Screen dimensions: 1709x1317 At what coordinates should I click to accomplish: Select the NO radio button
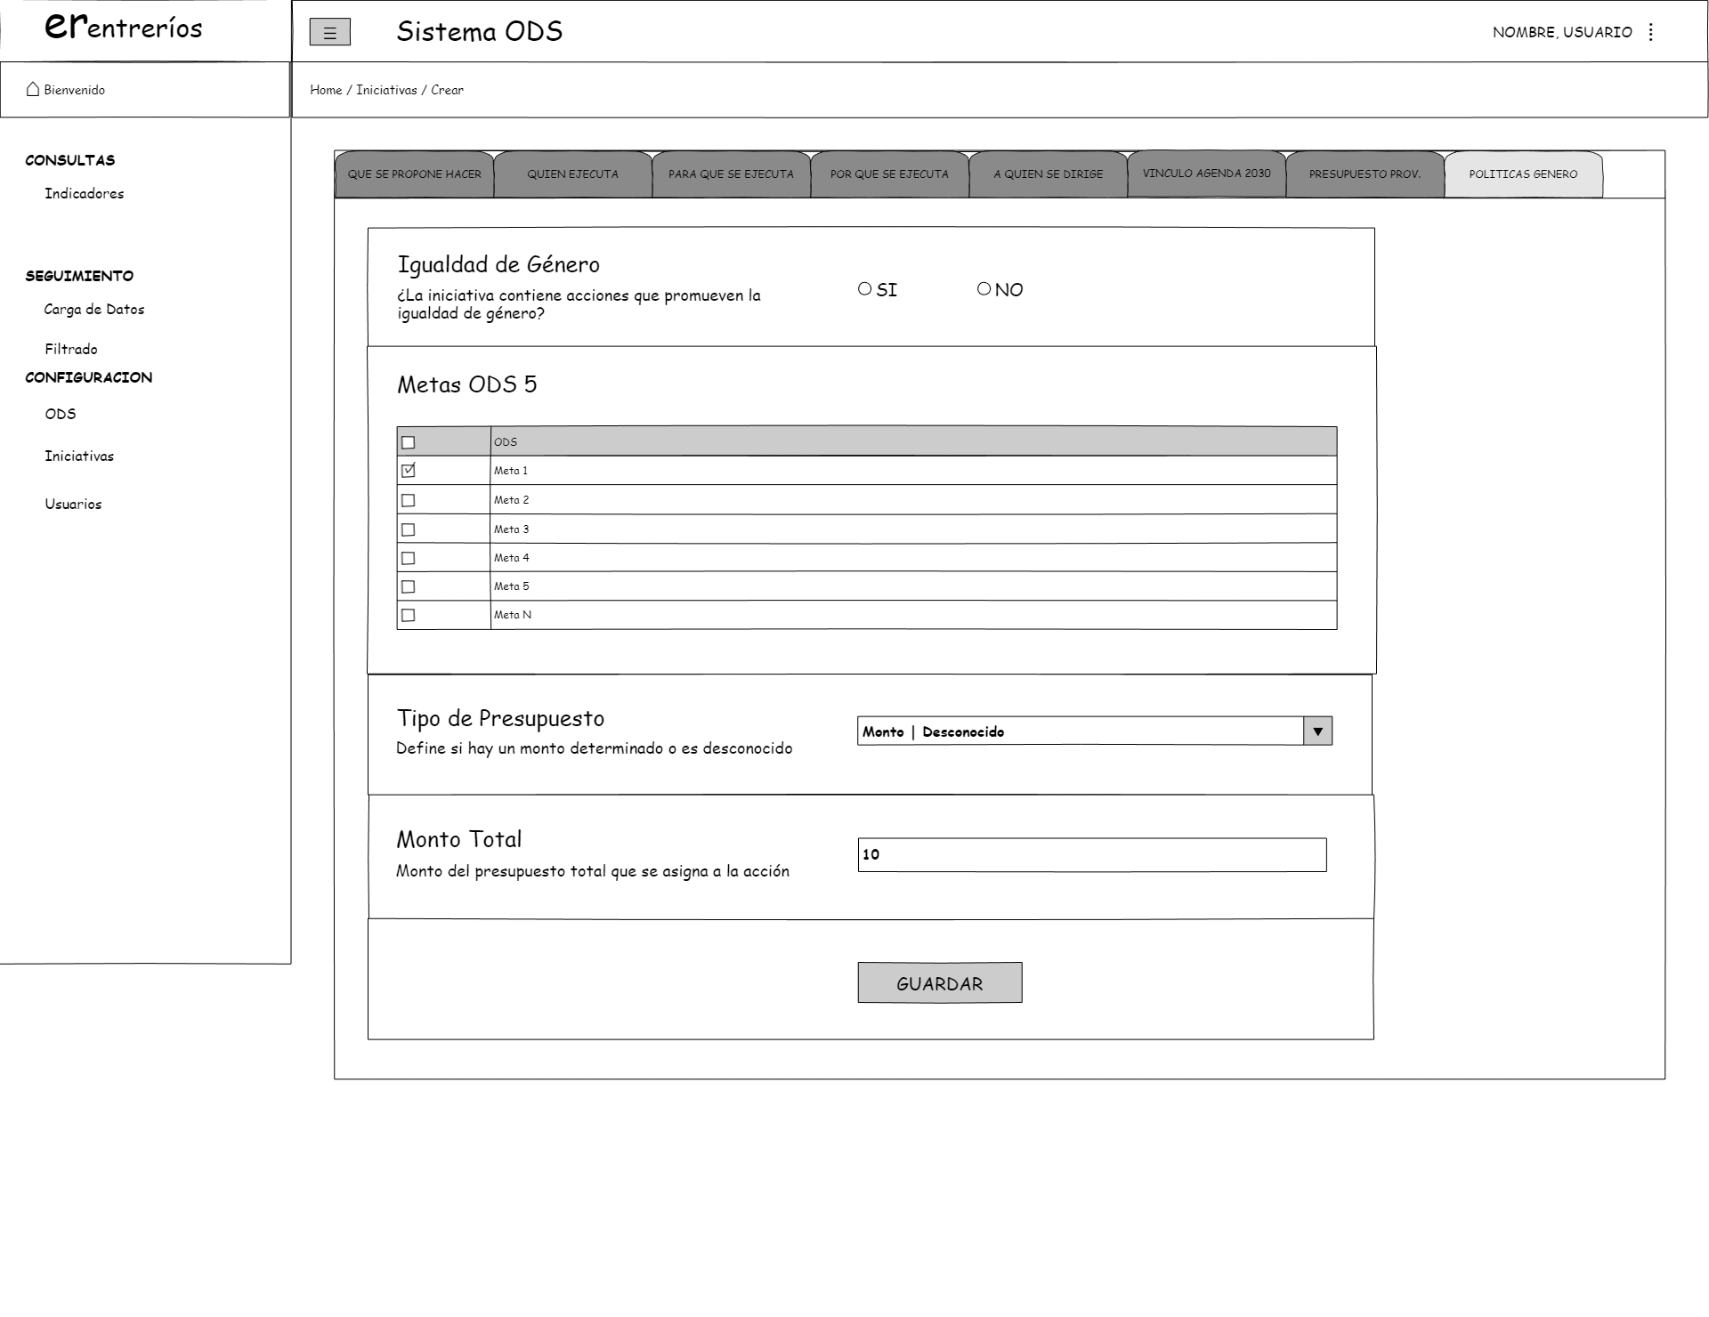click(x=984, y=289)
